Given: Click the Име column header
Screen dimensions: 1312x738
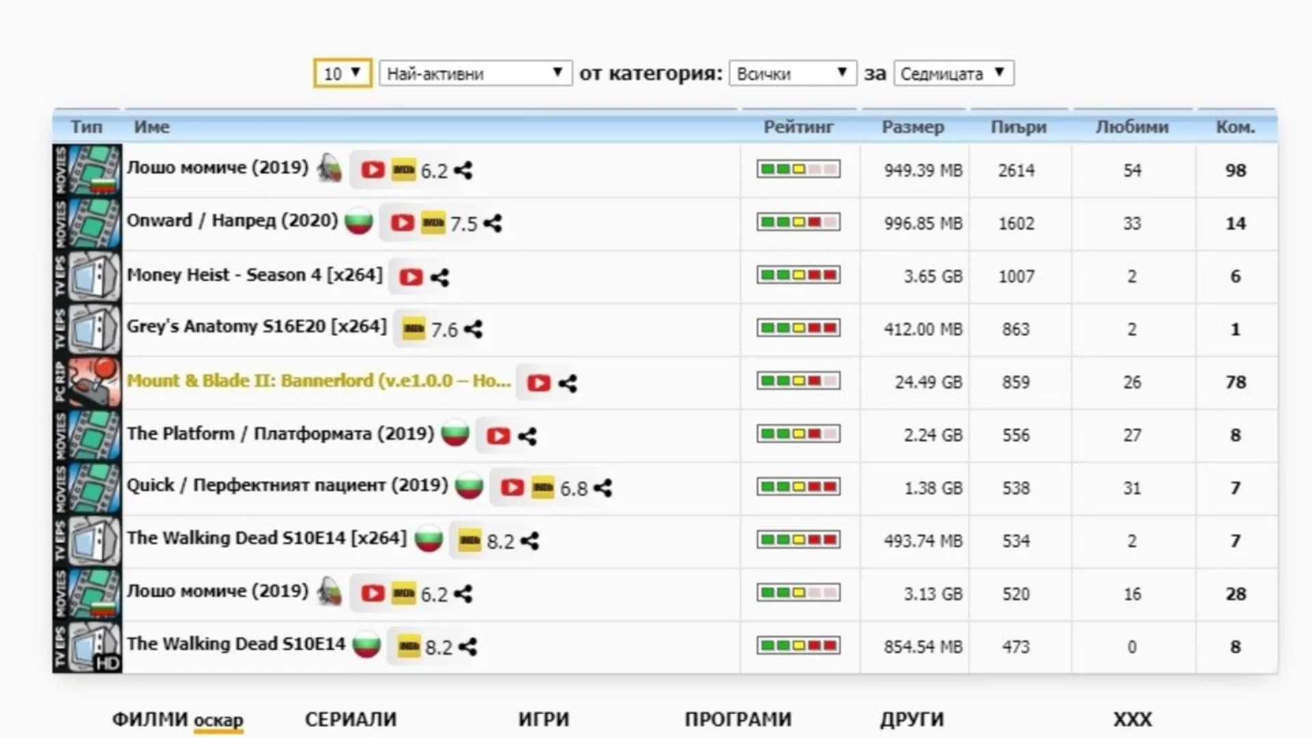Looking at the screenshot, I should click(x=152, y=127).
